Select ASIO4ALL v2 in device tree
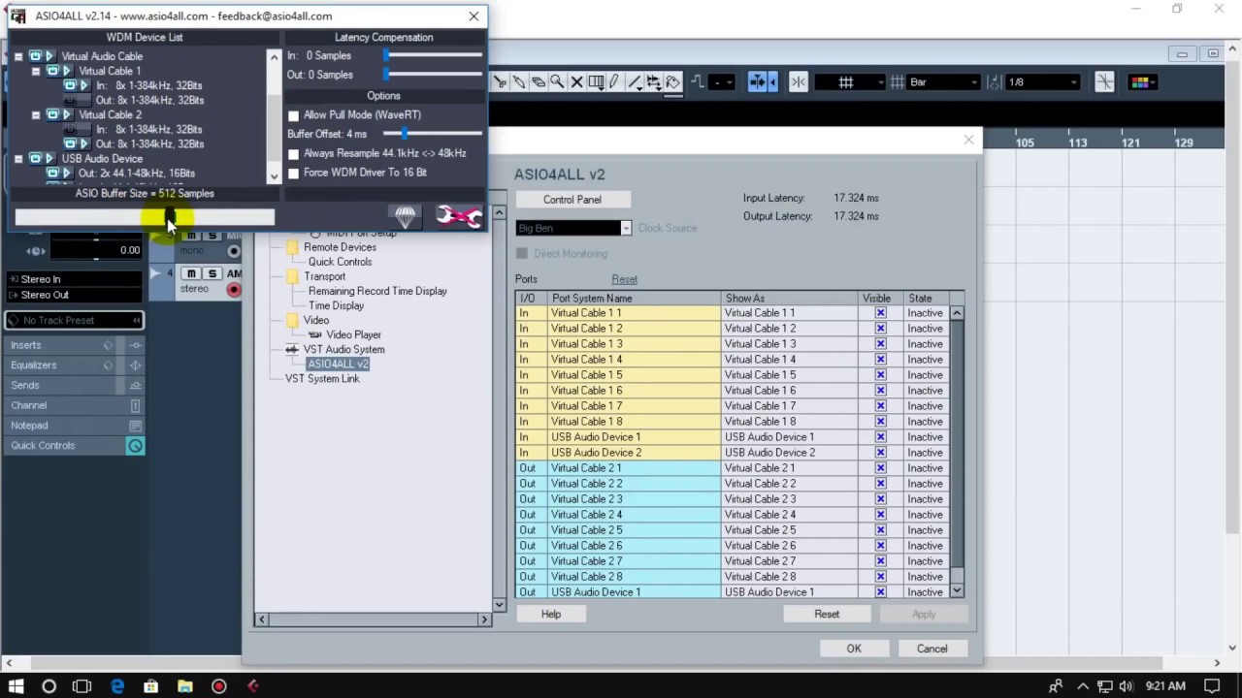The height and width of the screenshot is (698, 1242). pyautogui.click(x=338, y=364)
